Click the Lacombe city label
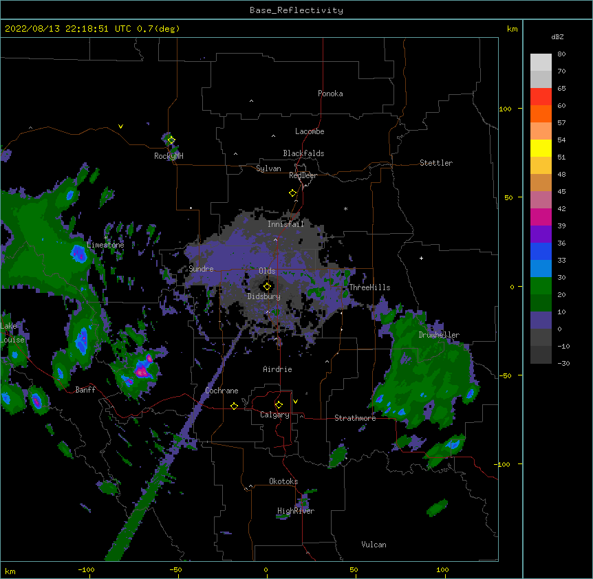593x579 pixels. [310, 131]
